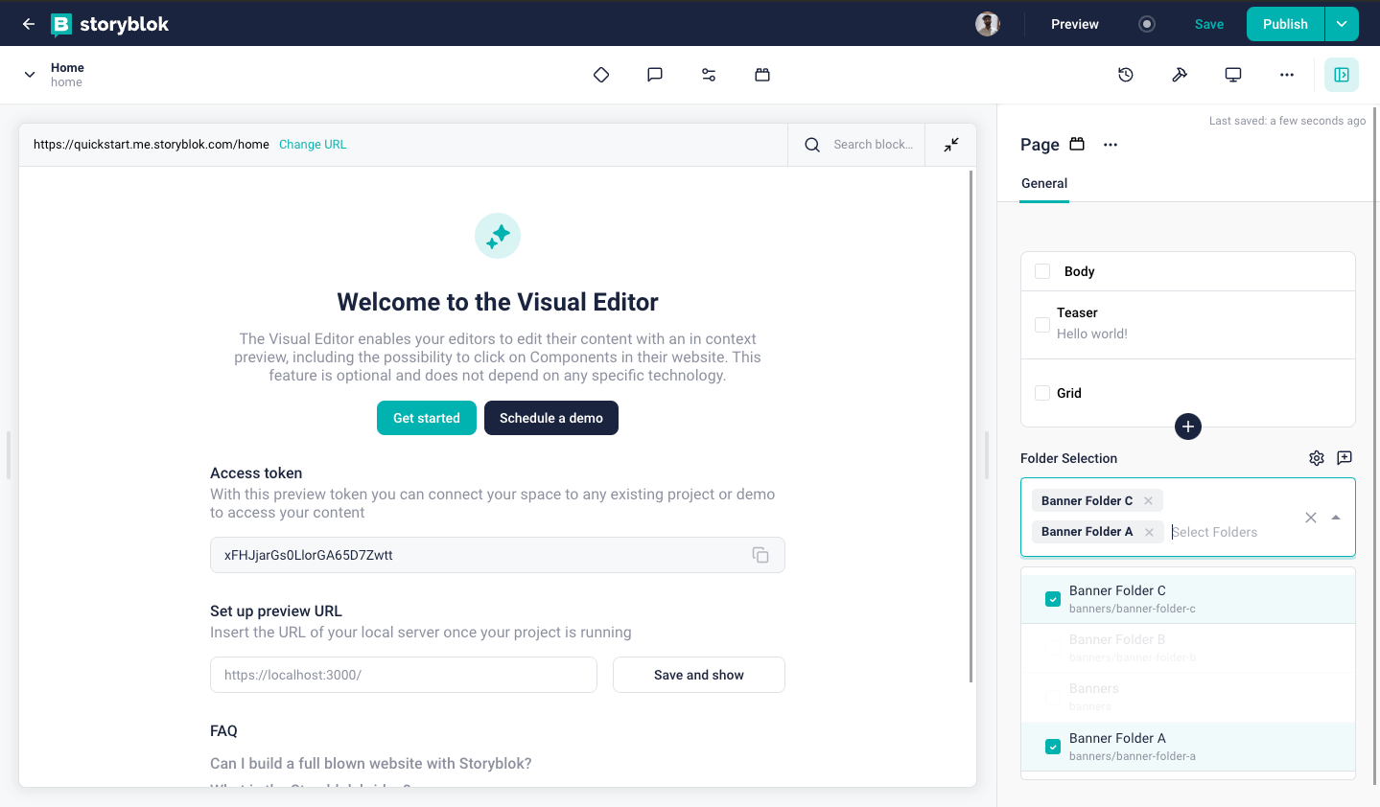Image resolution: width=1380 pixels, height=807 pixels.
Task: Go back using the arrow in top bar
Action: coord(29,24)
